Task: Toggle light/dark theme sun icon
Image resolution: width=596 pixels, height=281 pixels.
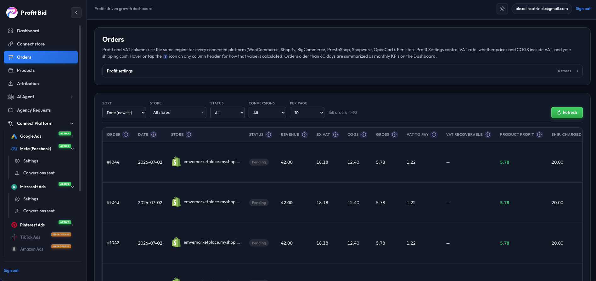Action: point(502,9)
